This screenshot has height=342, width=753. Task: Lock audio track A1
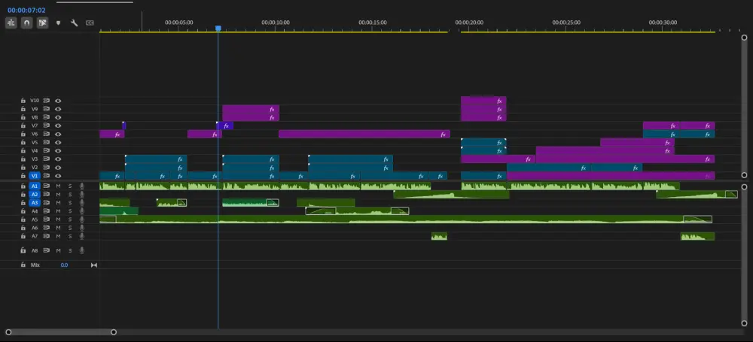(23, 186)
